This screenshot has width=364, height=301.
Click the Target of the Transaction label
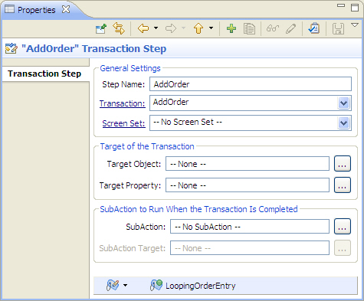(147, 146)
